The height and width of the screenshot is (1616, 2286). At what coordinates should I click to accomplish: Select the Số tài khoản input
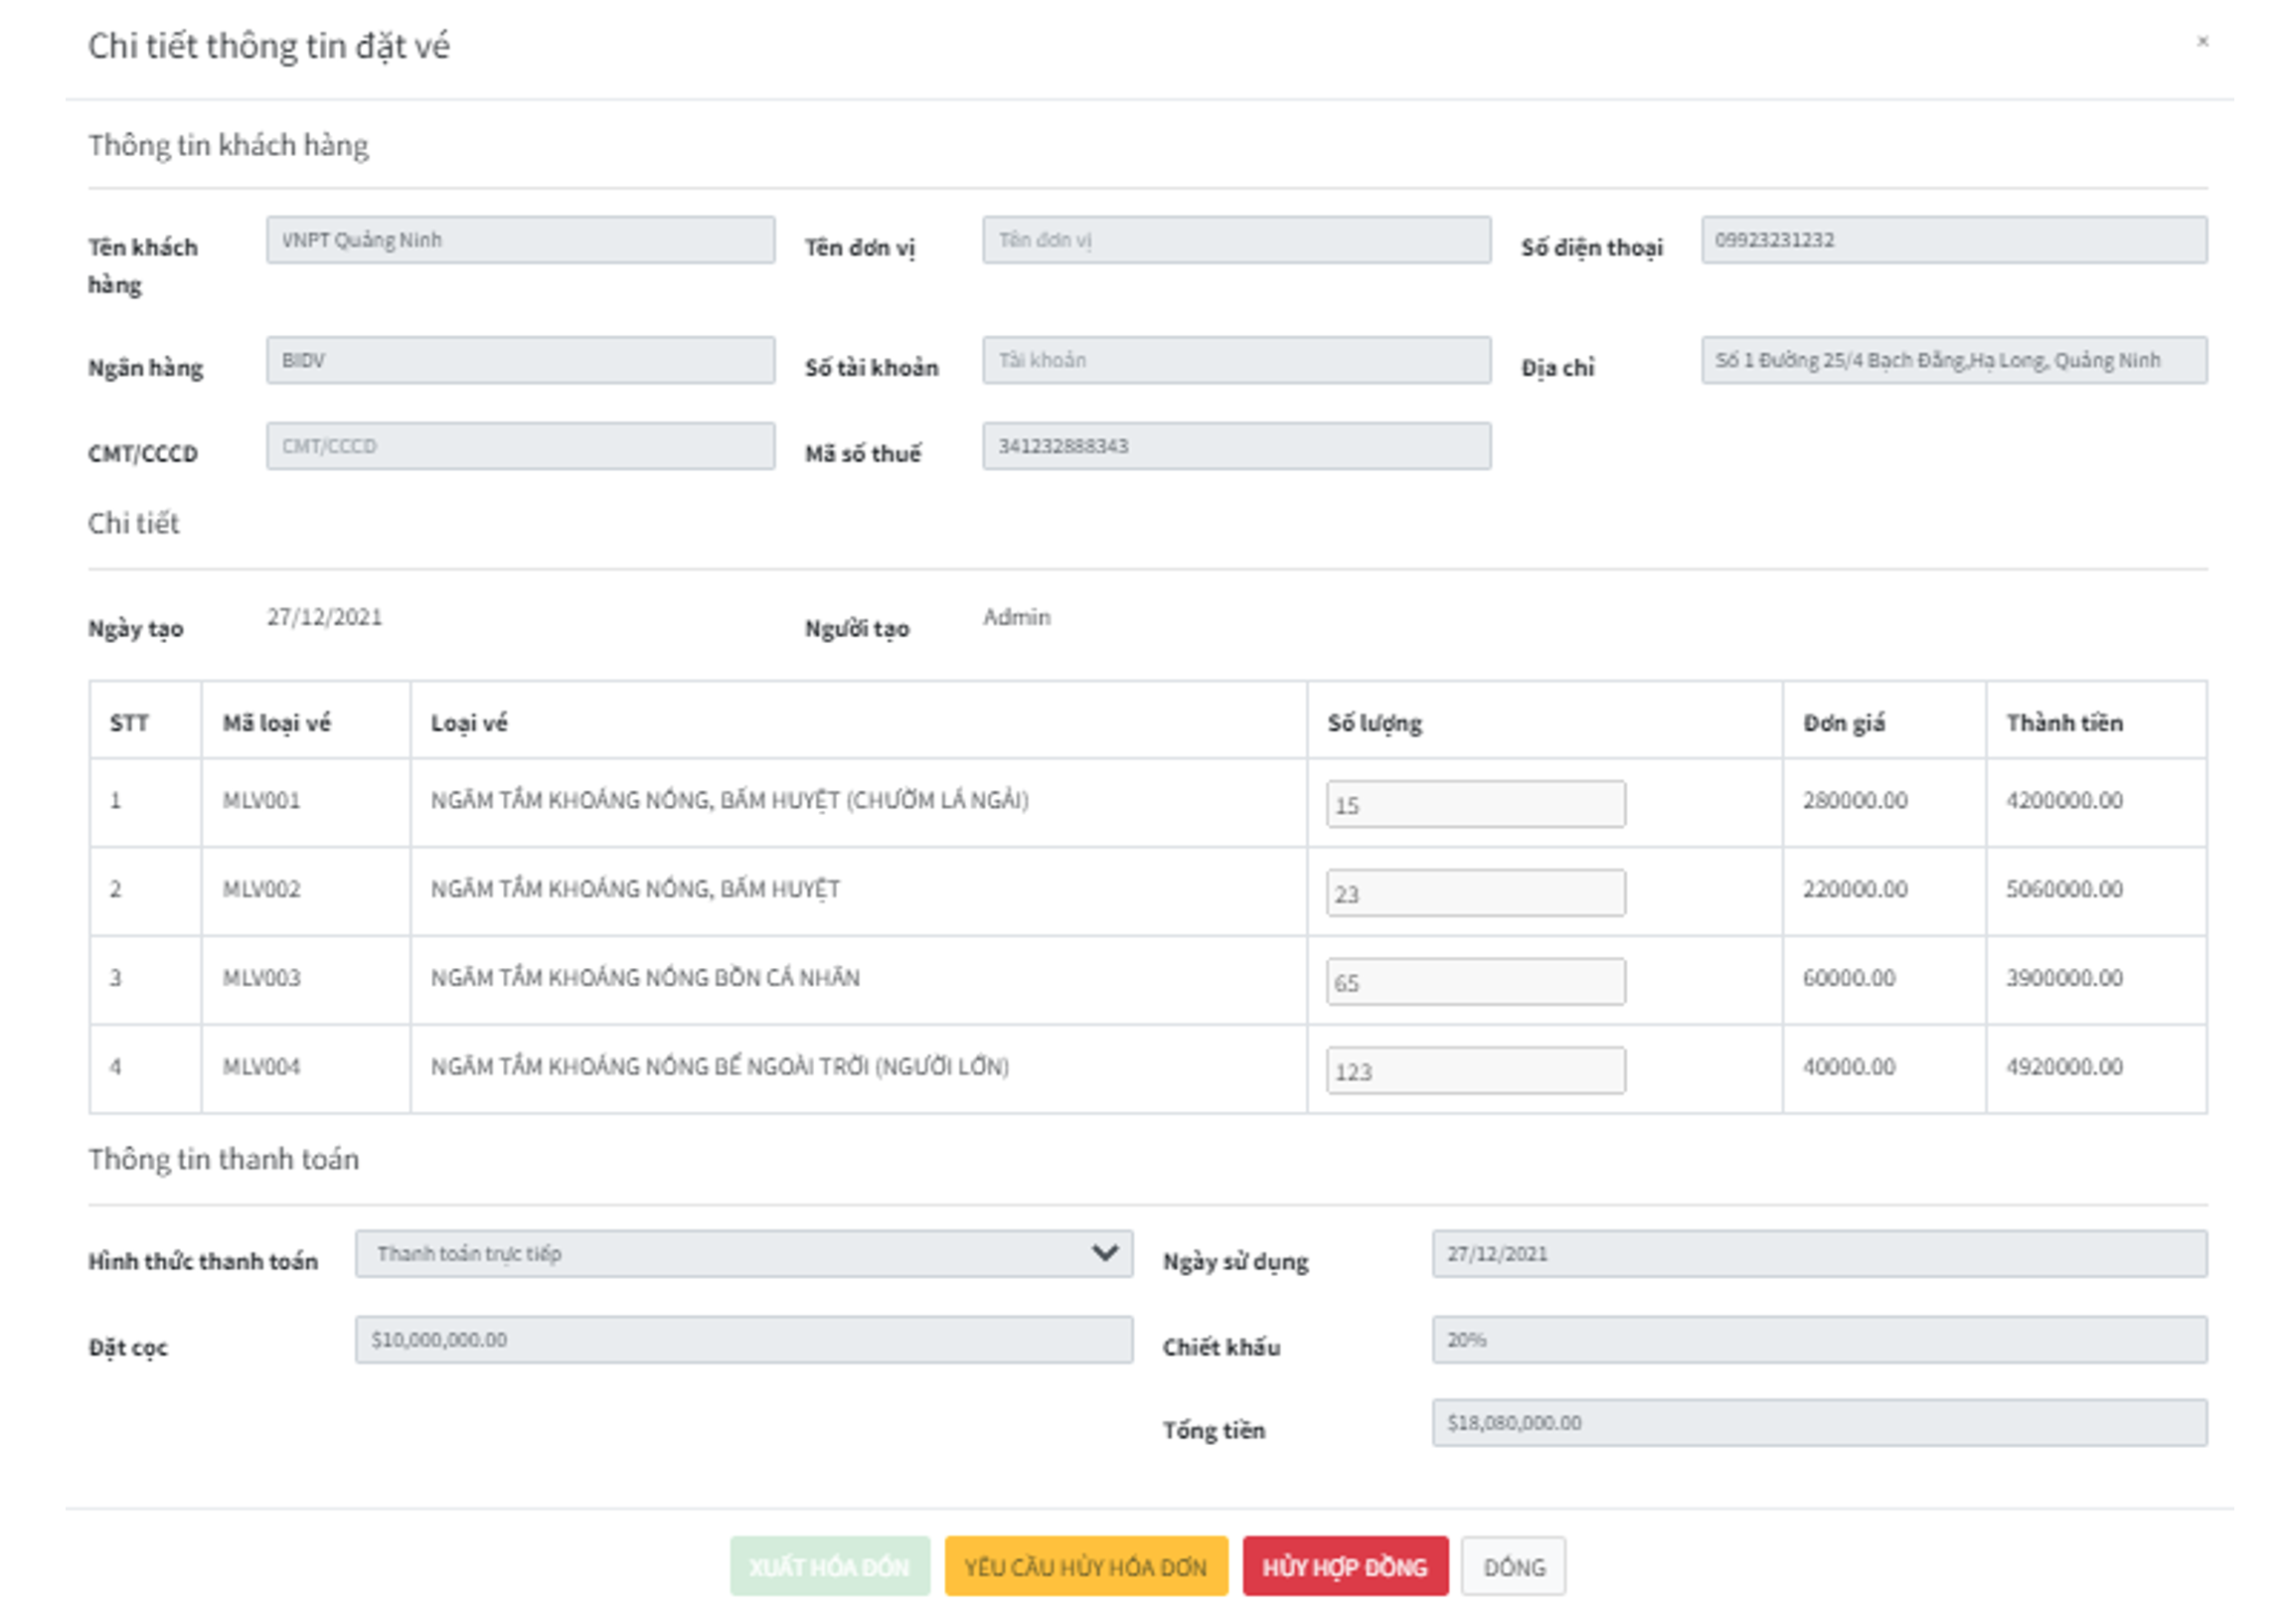click(1234, 361)
